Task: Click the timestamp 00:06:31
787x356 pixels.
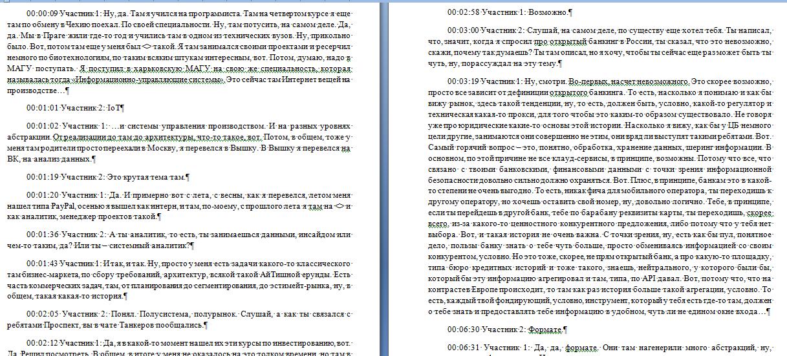Action: (x=463, y=348)
